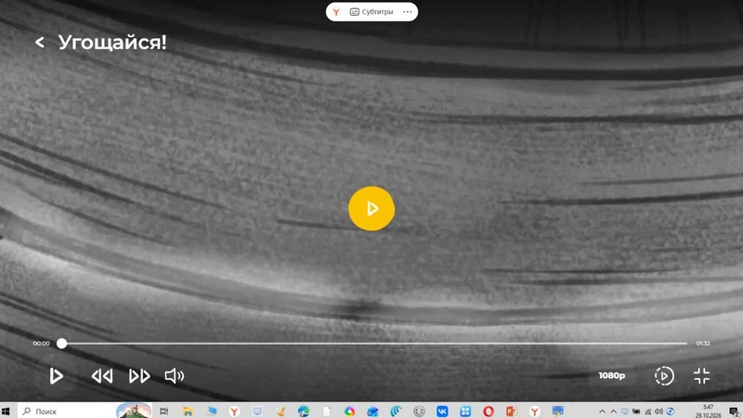The height and width of the screenshot is (418, 743).
Task: Click the video title Угощайся!
Action: 112,42
